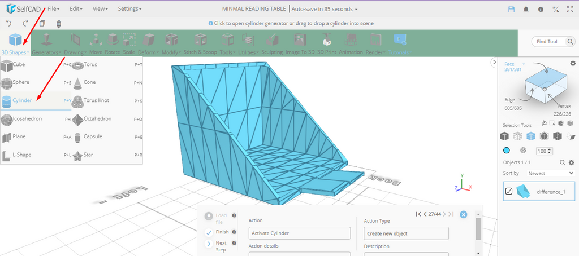Click the Next Step arrow icon

[209, 244]
